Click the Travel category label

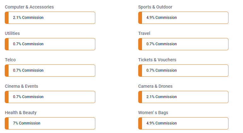tap(144, 33)
